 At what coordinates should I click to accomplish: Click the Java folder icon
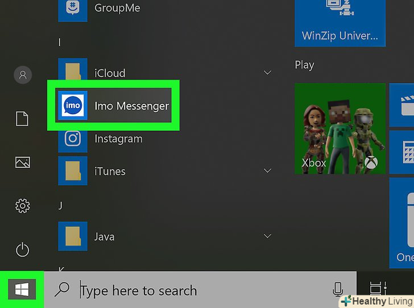73,236
